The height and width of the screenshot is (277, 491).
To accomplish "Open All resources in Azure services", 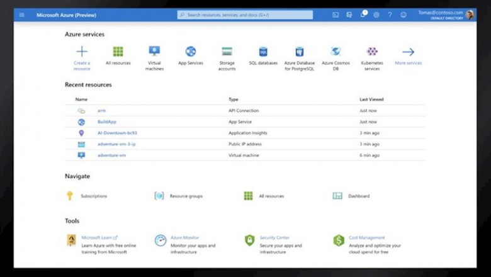I will pos(118,52).
